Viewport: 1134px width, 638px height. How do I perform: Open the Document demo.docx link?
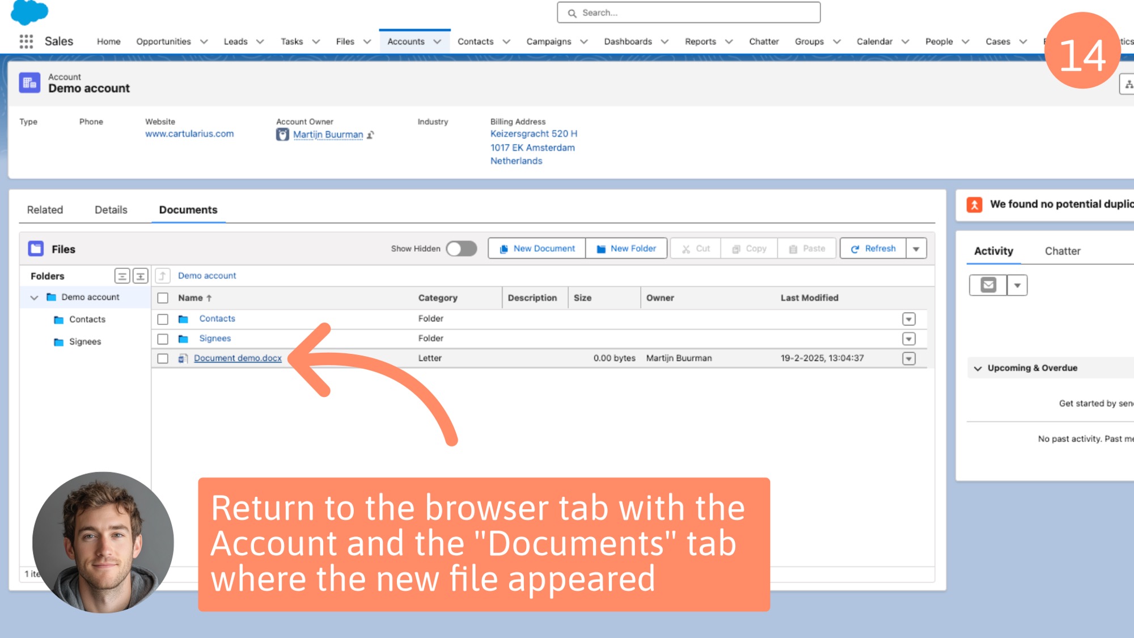pos(238,358)
